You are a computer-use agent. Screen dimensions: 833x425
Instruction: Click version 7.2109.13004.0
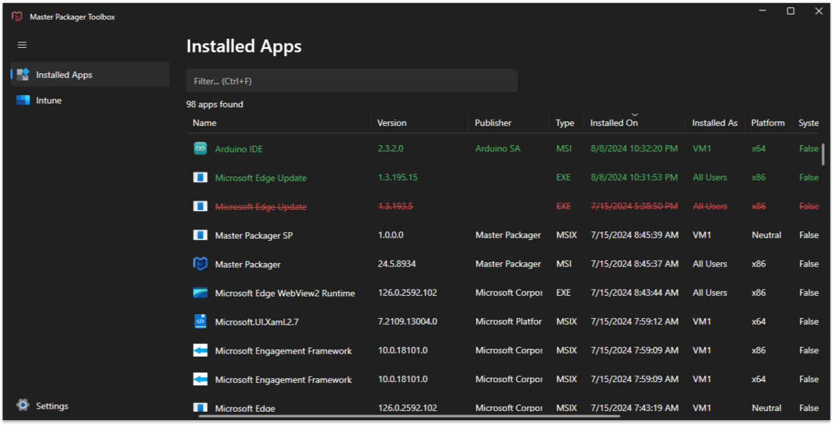(407, 322)
